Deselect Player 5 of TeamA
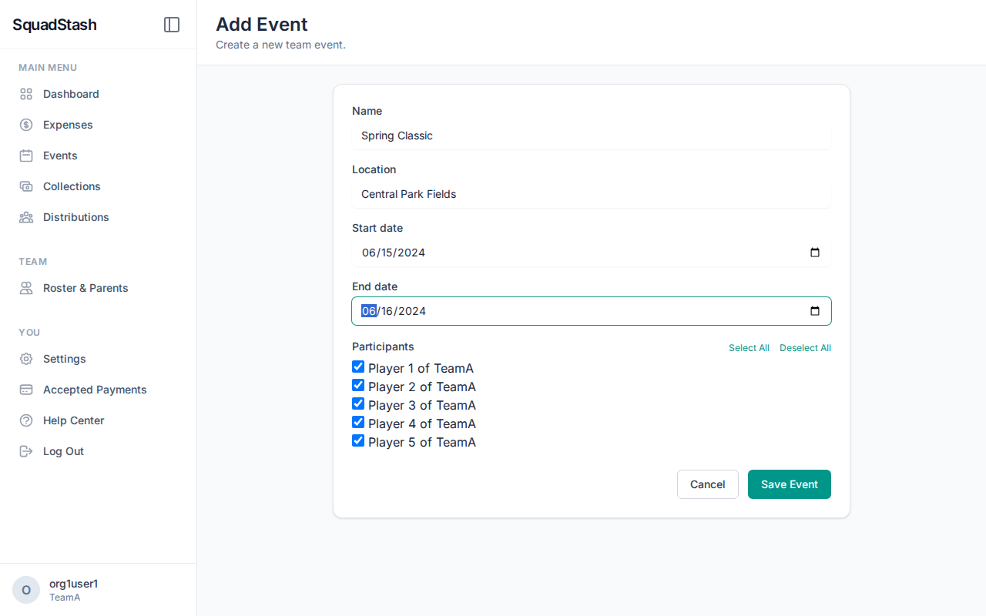 (358, 440)
